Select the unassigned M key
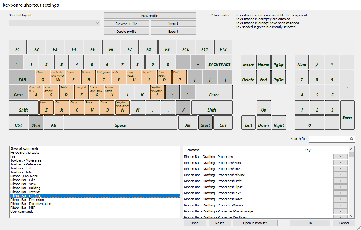 pyautogui.click(x=138, y=107)
